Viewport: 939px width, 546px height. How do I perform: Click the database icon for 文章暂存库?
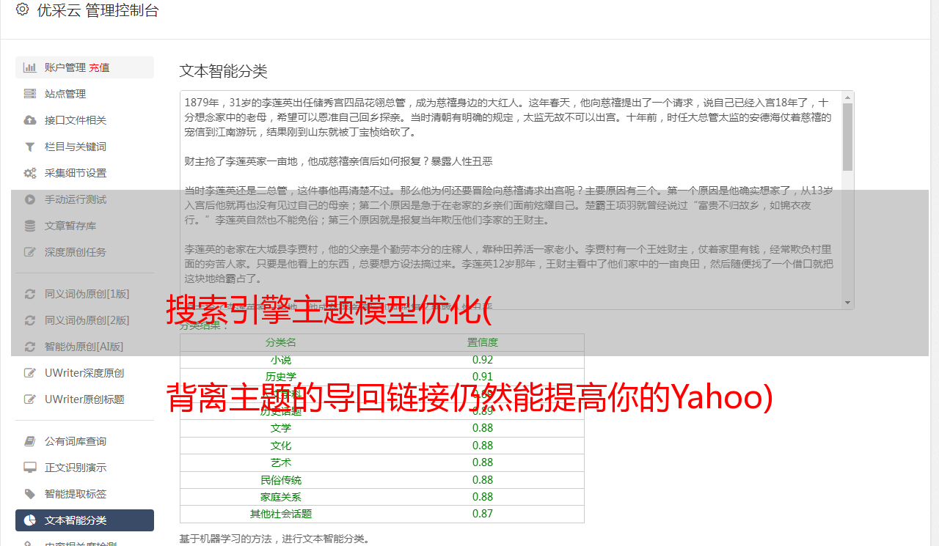(30, 226)
